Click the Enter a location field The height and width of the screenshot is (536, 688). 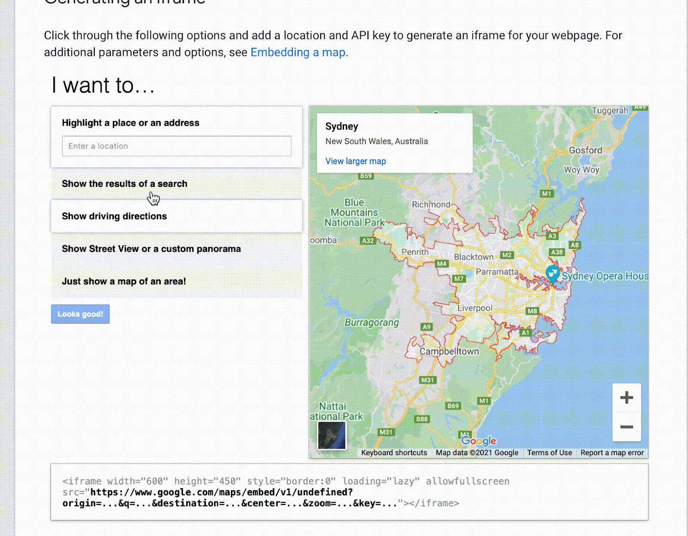click(x=176, y=146)
